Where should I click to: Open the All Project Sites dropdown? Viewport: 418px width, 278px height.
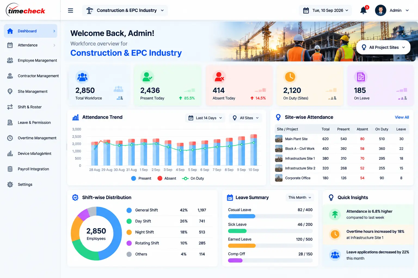click(383, 47)
